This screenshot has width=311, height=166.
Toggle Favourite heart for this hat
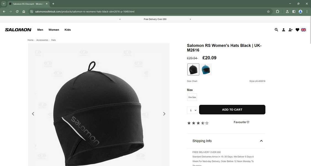pos(248,122)
